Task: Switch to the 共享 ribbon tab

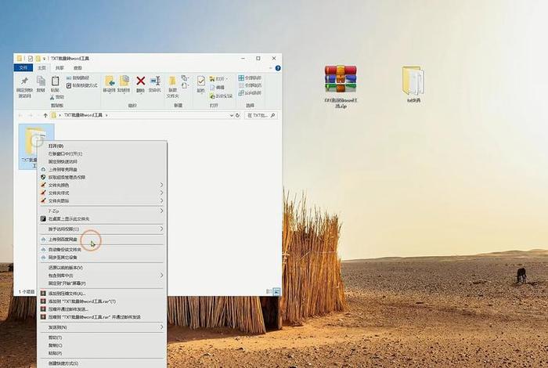Action: coord(59,68)
